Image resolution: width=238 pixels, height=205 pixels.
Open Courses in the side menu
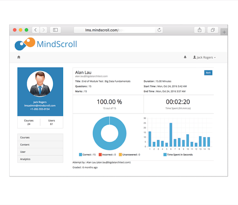[x=40, y=137]
